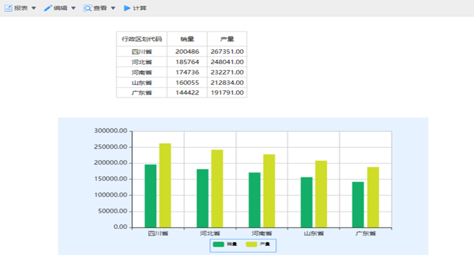Viewport: 474px width, 266px height.
Task: Click the 160055 sales cell
Action: (187, 83)
